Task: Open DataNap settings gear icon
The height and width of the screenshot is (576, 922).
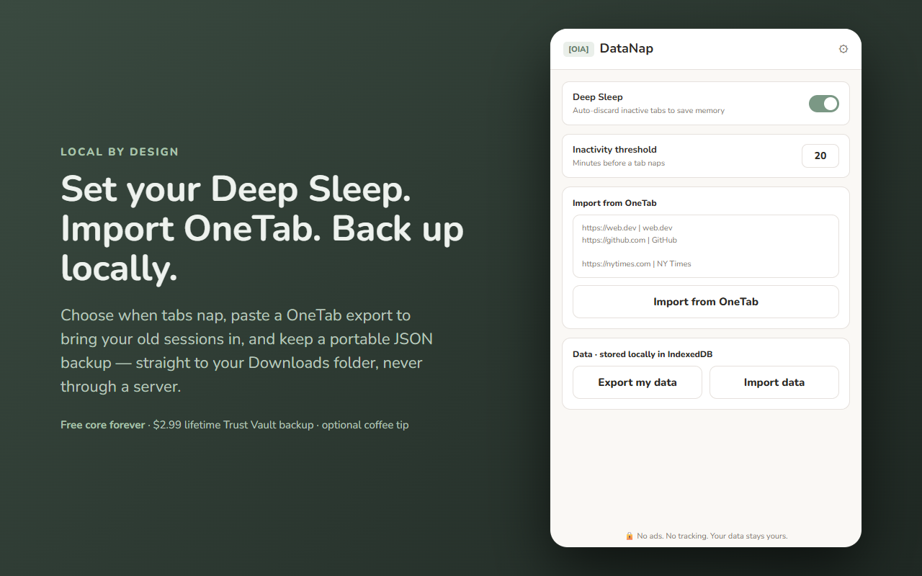Action: [843, 49]
